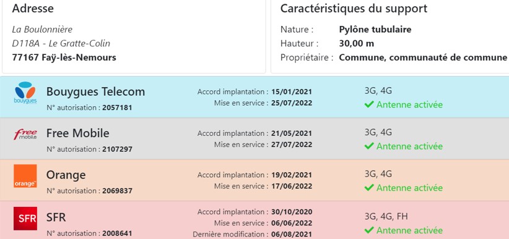The height and width of the screenshot is (239, 509).
Task: Select the SFR operator name
Action: (56, 217)
